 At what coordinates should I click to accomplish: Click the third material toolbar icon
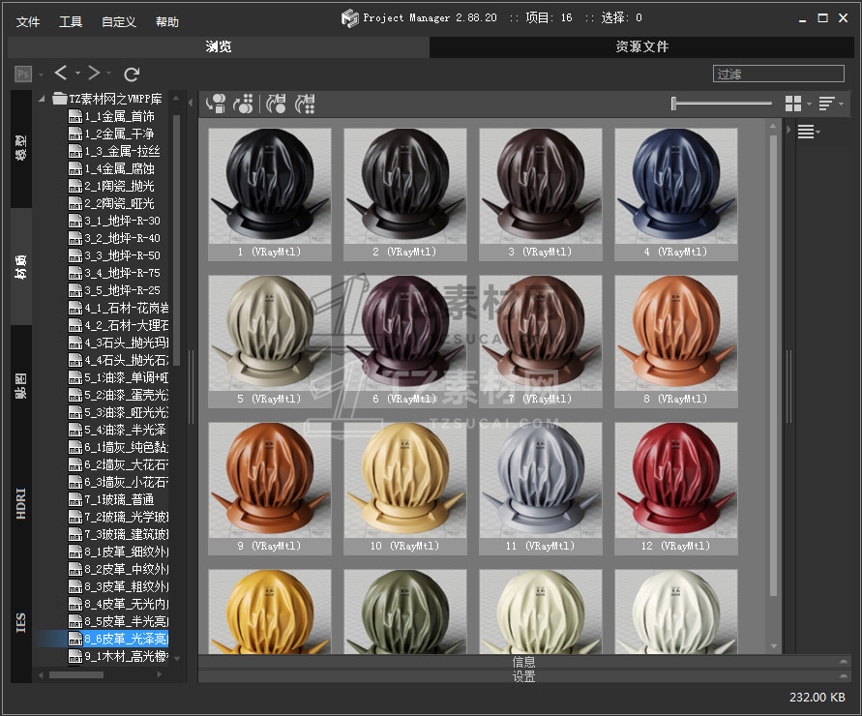277,103
